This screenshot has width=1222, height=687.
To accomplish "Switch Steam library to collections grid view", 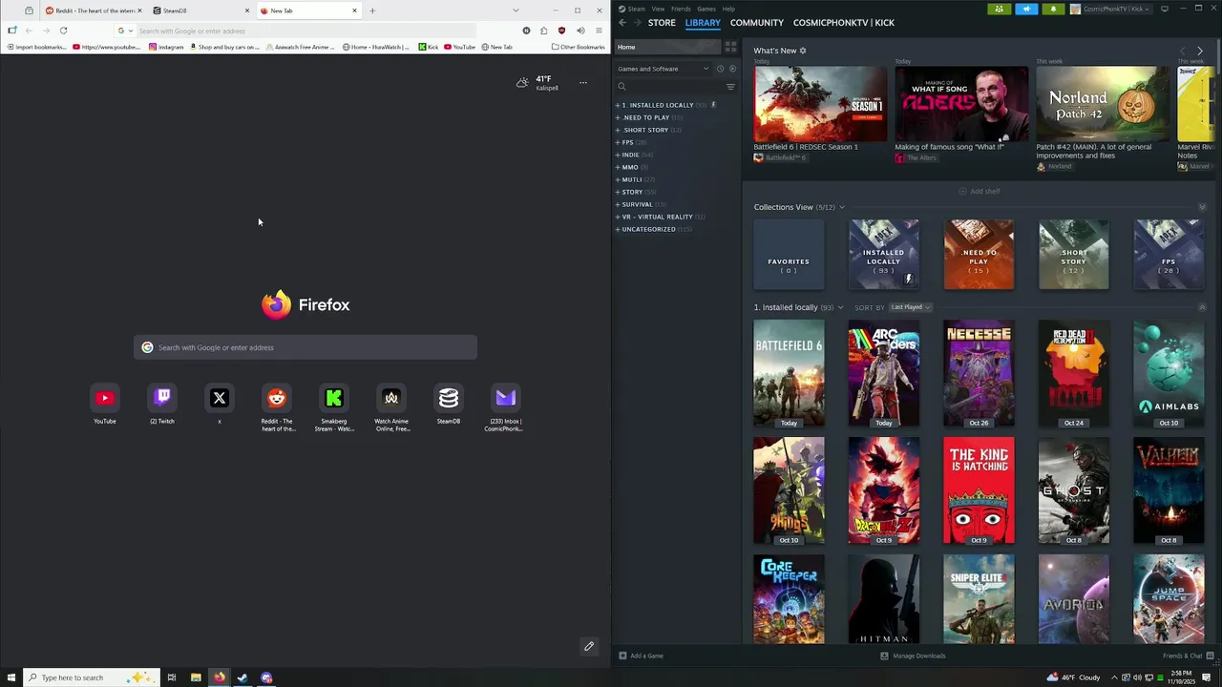I will 730,47.
